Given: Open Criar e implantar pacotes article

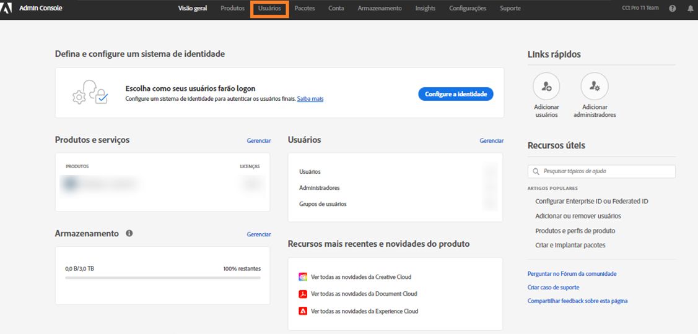Looking at the screenshot, I should click(x=570, y=245).
